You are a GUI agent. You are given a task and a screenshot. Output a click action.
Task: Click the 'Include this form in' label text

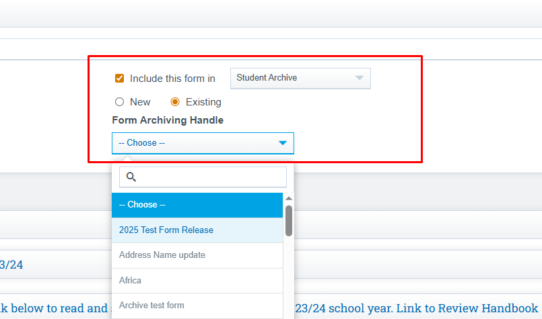pos(172,79)
